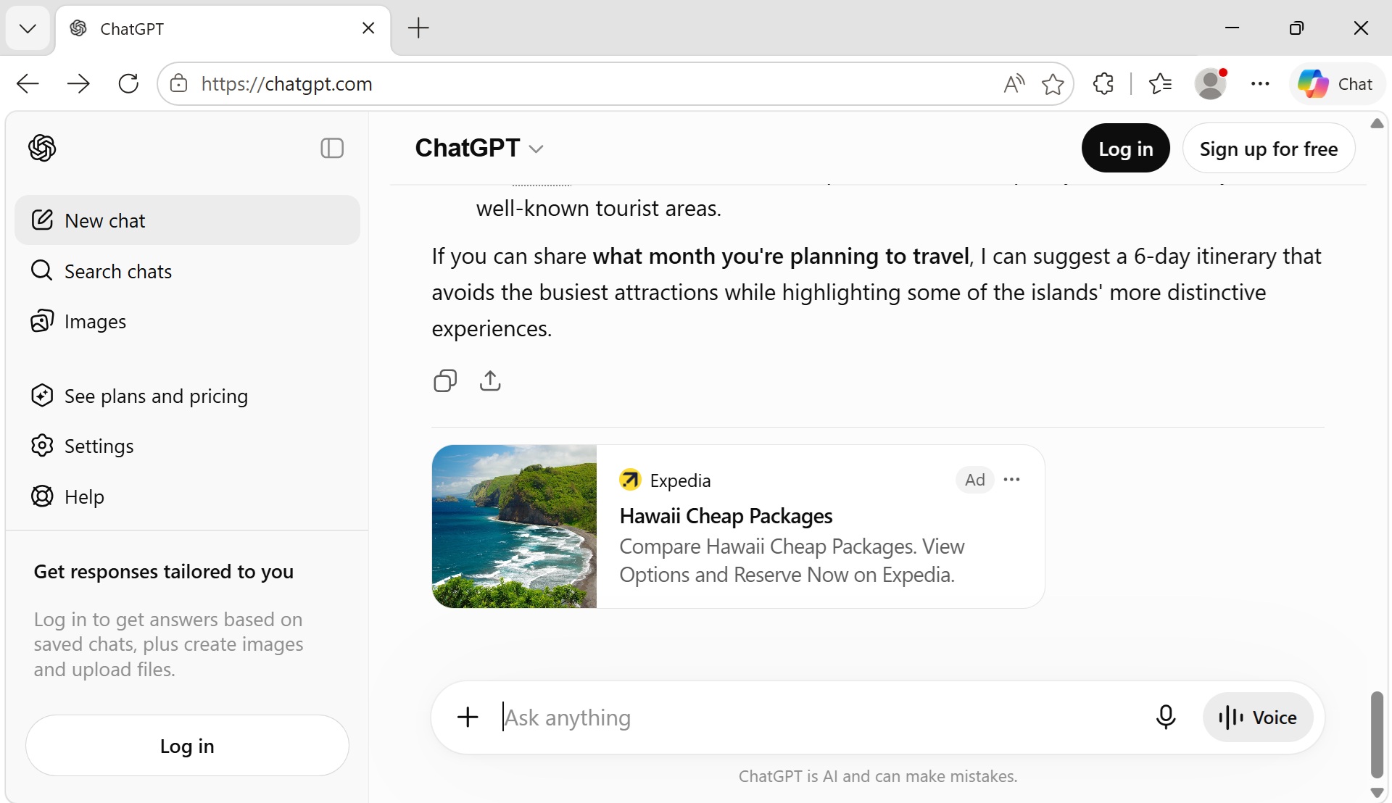This screenshot has height=803, width=1392.
Task: Click the sidebar Log in button
Action: pos(187,746)
